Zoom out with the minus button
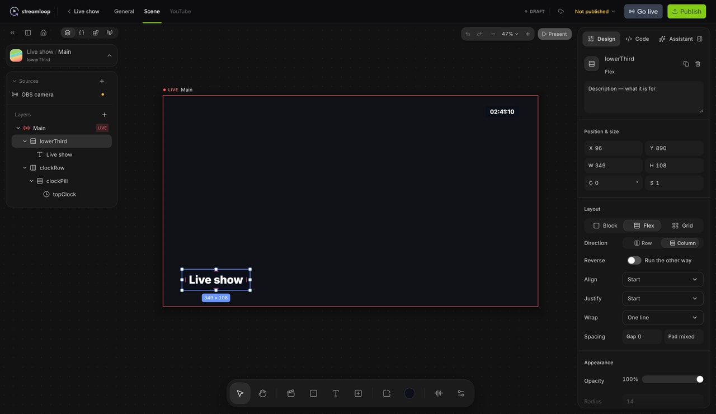 tap(493, 34)
